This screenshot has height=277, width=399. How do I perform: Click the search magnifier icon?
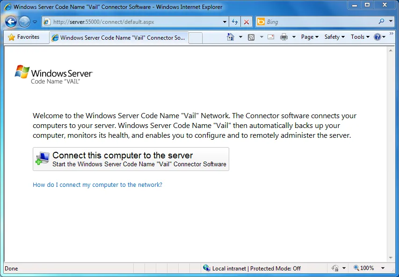click(381, 21)
